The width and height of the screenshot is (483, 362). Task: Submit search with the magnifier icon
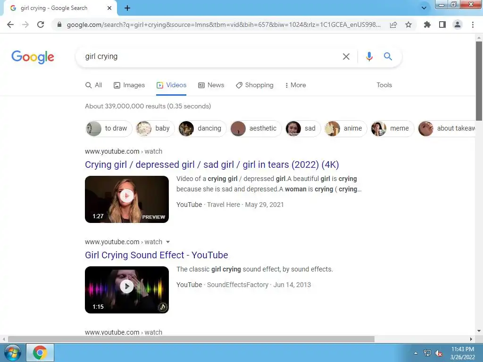pos(388,57)
